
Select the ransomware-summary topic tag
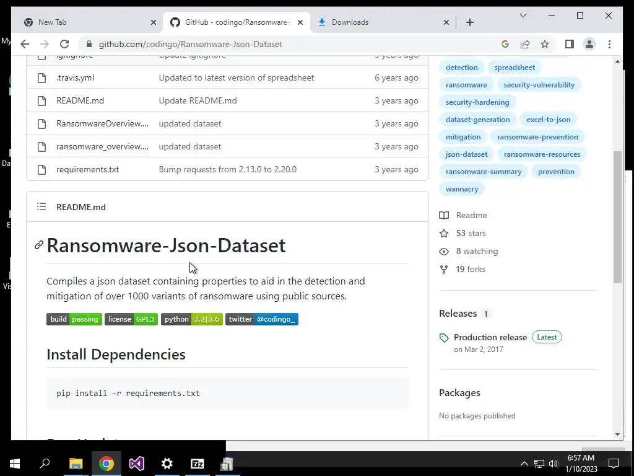pyautogui.click(x=483, y=172)
